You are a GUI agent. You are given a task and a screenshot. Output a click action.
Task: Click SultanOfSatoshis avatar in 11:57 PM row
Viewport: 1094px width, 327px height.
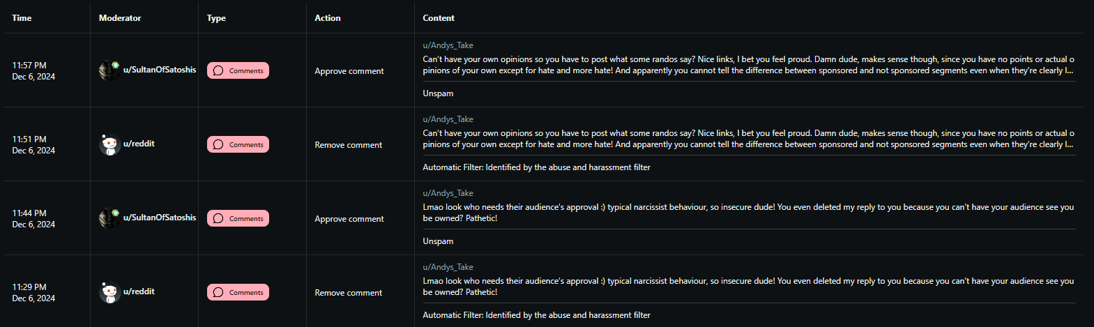click(109, 70)
